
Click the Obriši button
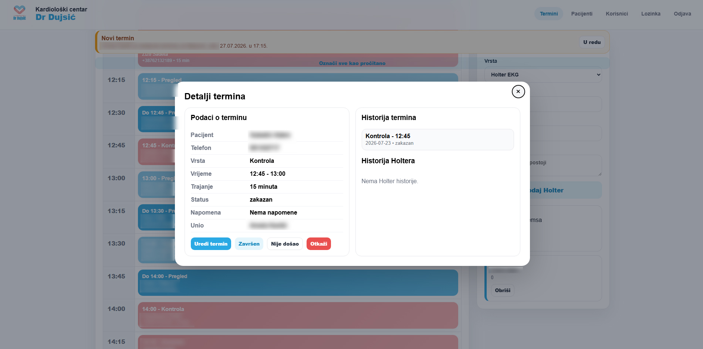point(502,290)
